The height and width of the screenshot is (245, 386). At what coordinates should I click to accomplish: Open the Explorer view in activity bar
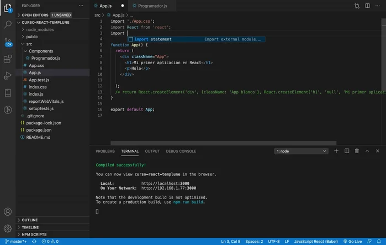pyautogui.click(x=8, y=8)
